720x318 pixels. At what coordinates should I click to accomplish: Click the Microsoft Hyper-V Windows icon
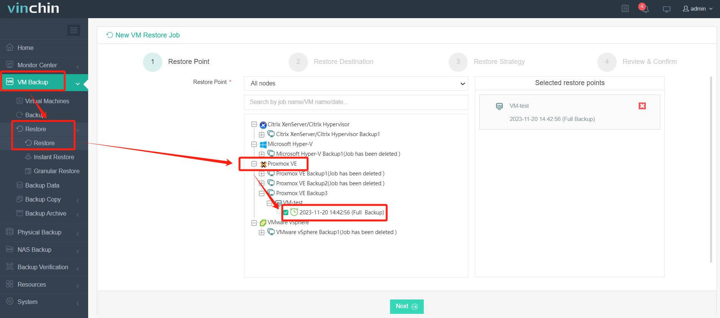click(x=263, y=144)
